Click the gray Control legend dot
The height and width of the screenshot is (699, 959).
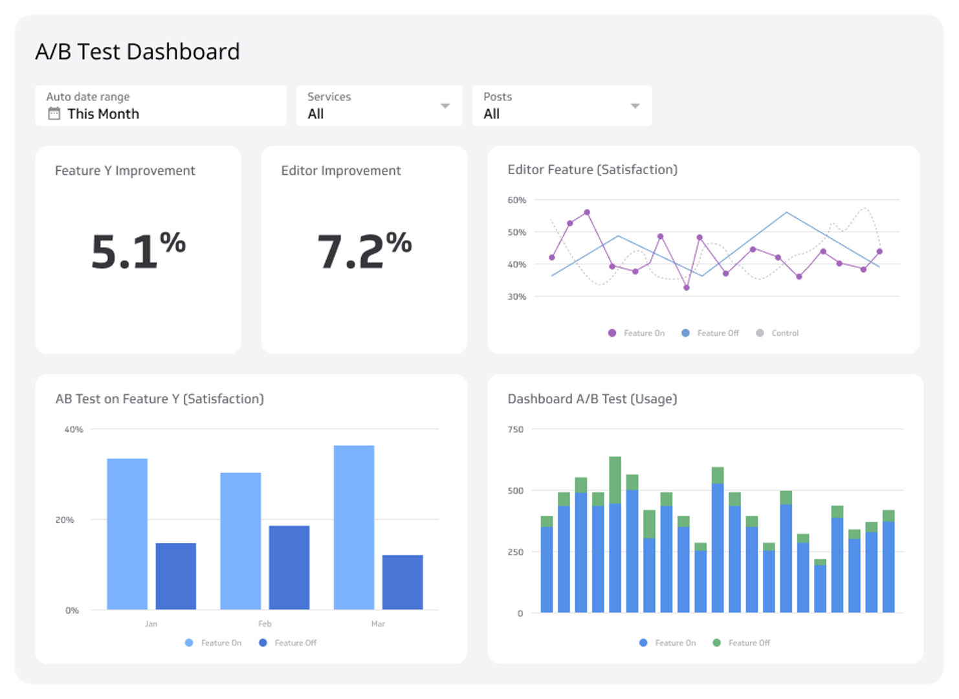point(759,333)
